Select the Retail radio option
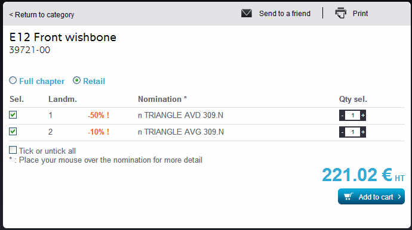The width and height of the screenshot is (412, 230). 76,80
